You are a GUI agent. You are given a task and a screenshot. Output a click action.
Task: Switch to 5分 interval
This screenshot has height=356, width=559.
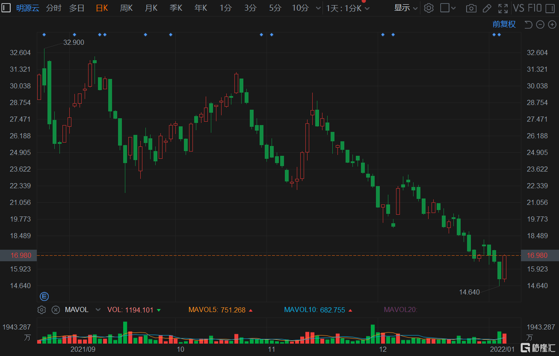pos(275,8)
